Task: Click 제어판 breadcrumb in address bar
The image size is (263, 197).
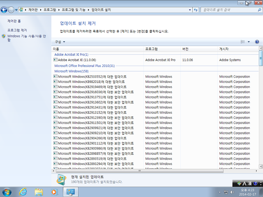Action: click(33, 10)
